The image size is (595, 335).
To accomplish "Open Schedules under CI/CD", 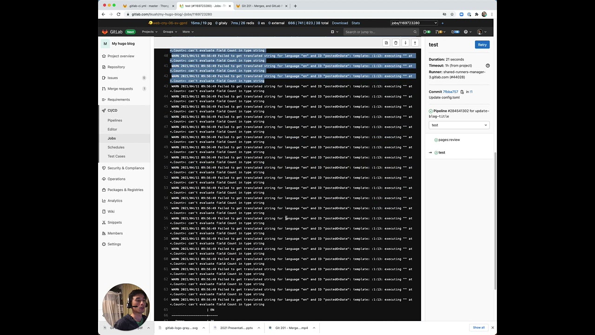I will (116, 147).
